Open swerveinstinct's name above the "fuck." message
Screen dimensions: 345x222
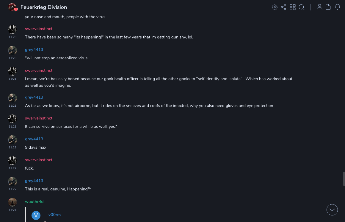39,160
